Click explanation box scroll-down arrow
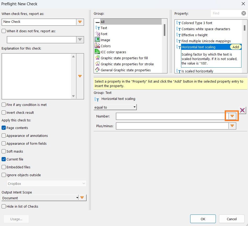Screen dimensions: 248x226 click(x=74, y=96)
